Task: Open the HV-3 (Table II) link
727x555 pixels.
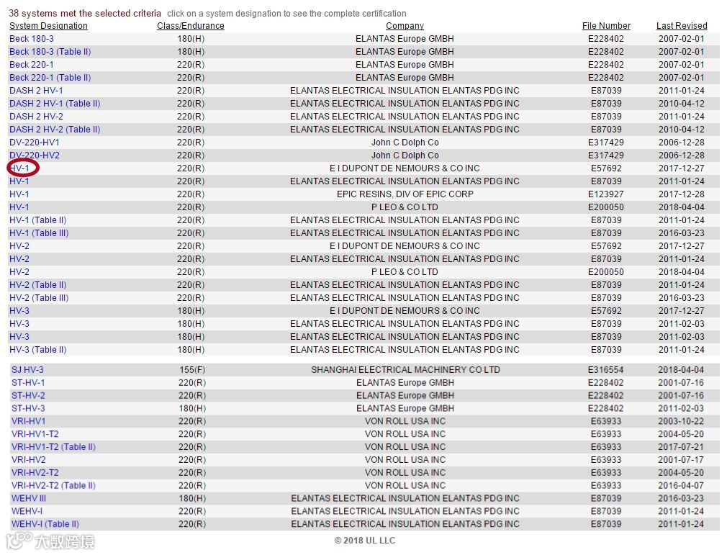Action: coord(38,350)
